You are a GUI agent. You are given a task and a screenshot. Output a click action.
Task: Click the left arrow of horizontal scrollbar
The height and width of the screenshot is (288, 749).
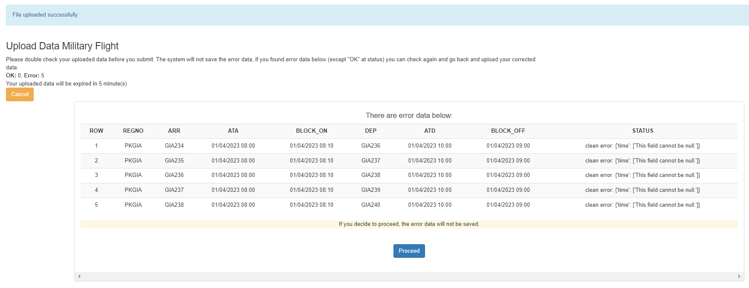tap(79, 277)
